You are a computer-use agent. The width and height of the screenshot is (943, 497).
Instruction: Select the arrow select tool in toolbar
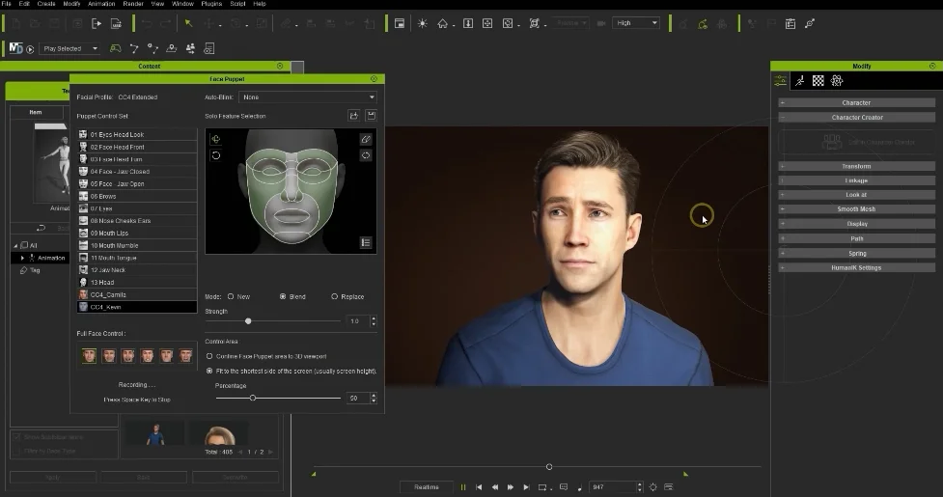click(x=188, y=23)
